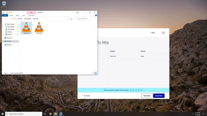Open the View ribbon tab

pos(23,15)
